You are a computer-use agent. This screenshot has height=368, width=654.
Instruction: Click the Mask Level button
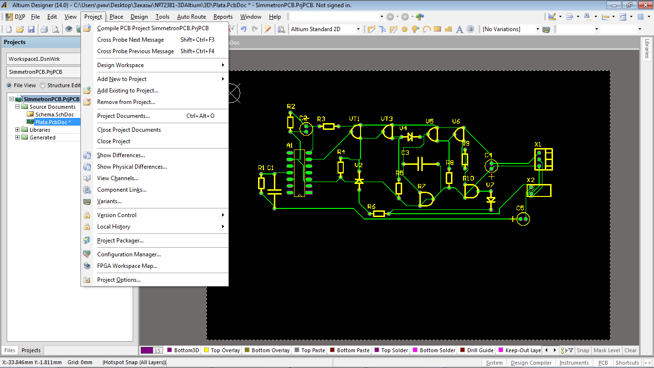[x=607, y=350]
